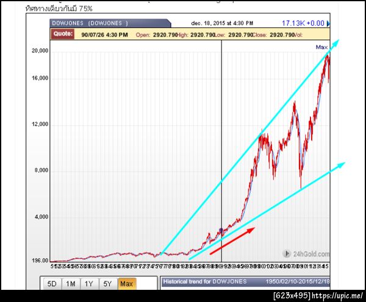Click the 196.00 y-axis label
Image resolution: width=366 pixels, height=302 pixels.
point(40,261)
